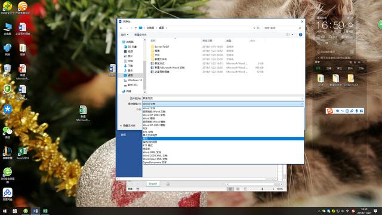Select 此电脑 This PC in navigation pane
Image resolution: width=382 pixels, height=215 pixels.
128,42
